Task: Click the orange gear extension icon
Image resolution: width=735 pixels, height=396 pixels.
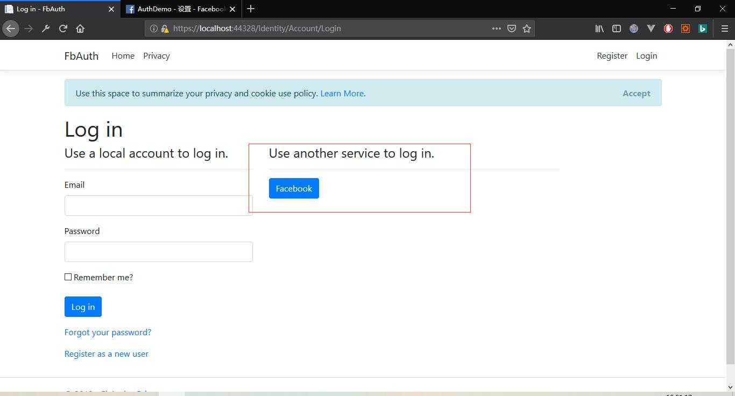Action: click(x=685, y=29)
